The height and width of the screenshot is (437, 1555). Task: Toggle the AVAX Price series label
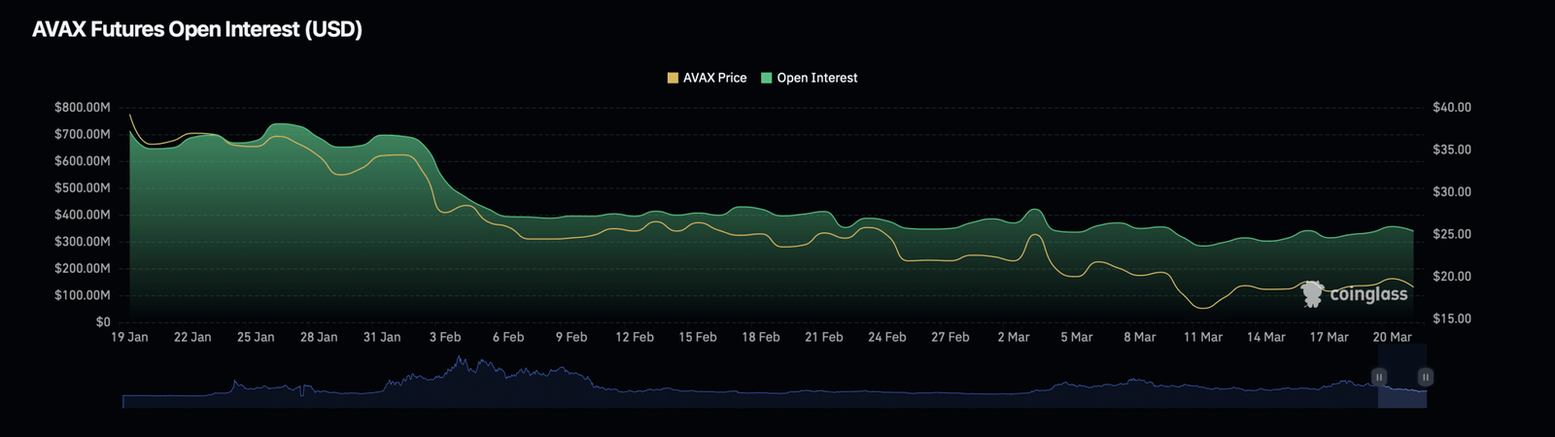click(x=714, y=78)
